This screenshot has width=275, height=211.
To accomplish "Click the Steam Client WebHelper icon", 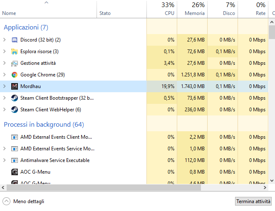I will click(x=14, y=110).
